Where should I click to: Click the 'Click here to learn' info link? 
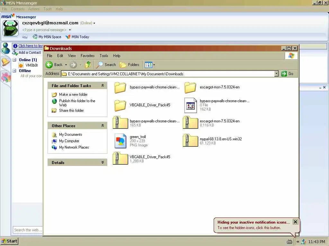(31, 46)
